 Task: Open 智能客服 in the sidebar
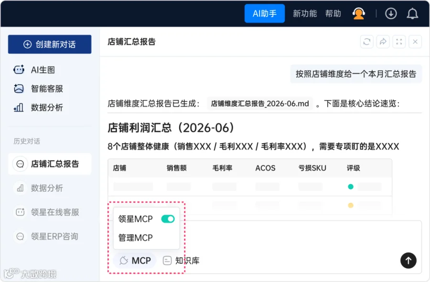[x=47, y=89]
